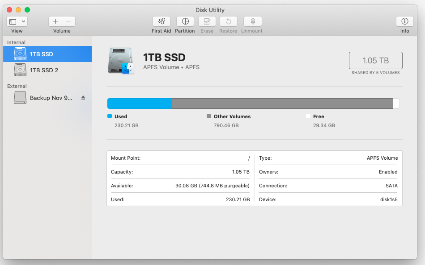Open the Info panel icon
425x265 pixels.
click(x=405, y=21)
